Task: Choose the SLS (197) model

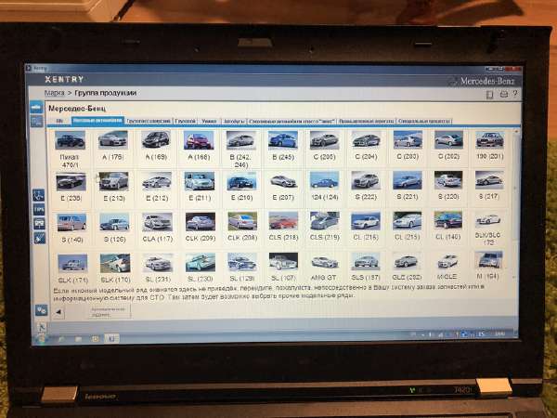Action: pos(366,267)
